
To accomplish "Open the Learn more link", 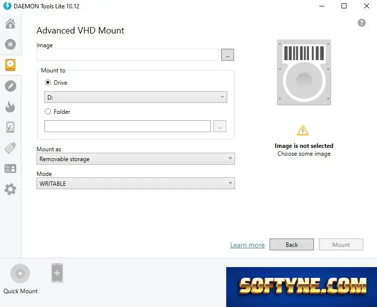I will [x=247, y=245].
